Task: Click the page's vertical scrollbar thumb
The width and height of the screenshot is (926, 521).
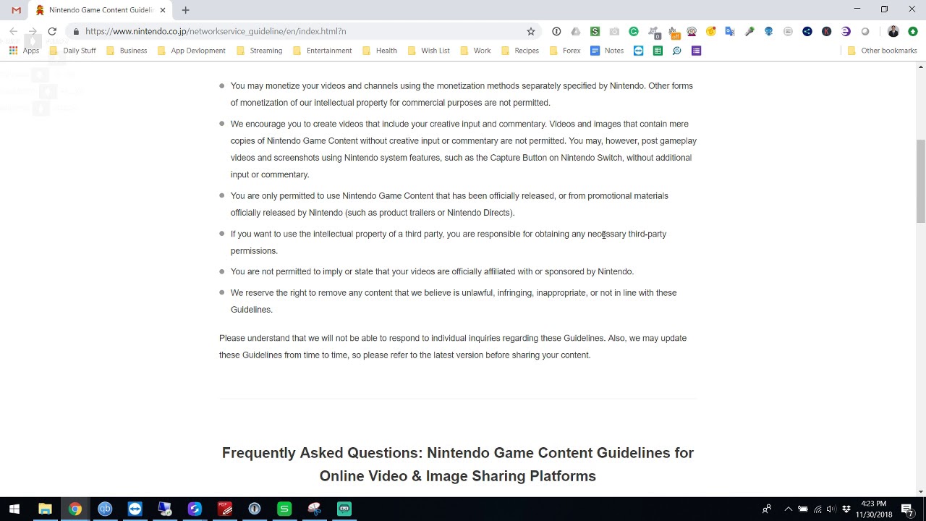Action: point(921,182)
